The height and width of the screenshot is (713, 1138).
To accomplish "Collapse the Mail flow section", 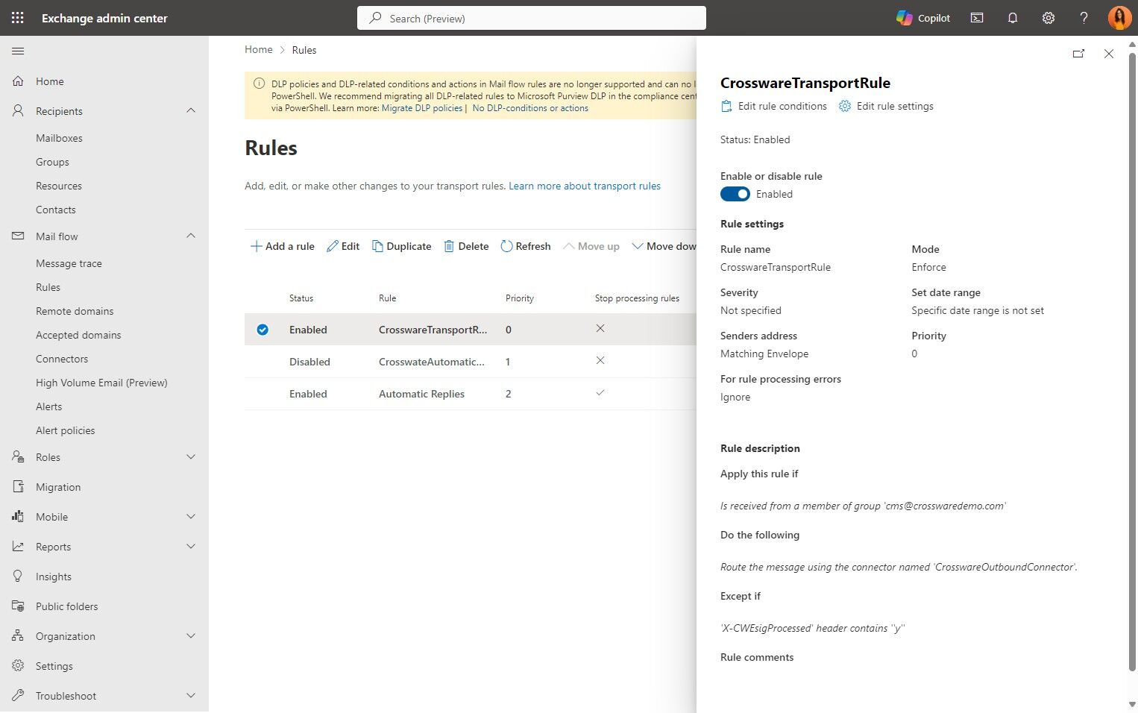I will (191, 236).
